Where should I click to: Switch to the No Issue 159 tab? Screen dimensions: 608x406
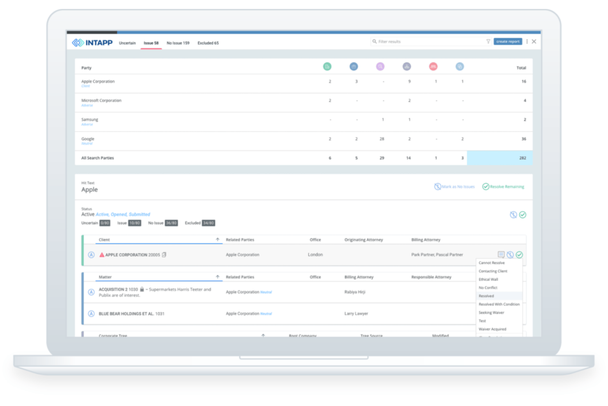pyautogui.click(x=178, y=43)
